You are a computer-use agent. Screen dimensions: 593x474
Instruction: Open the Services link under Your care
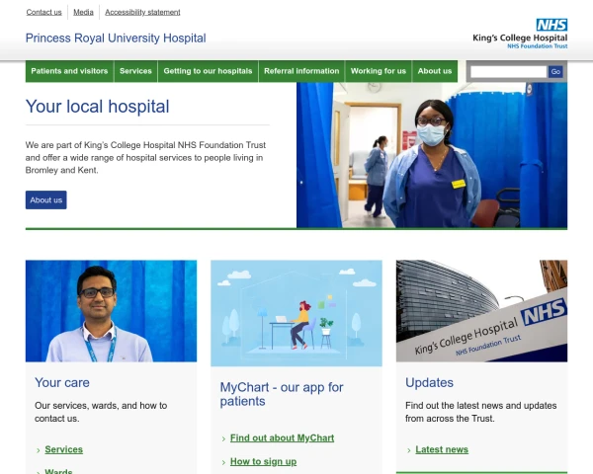[x=64, y=449]
